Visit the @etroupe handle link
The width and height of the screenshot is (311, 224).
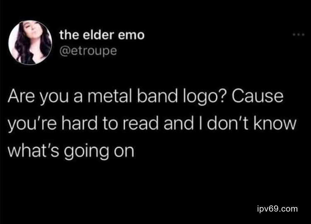coord(88,51)
